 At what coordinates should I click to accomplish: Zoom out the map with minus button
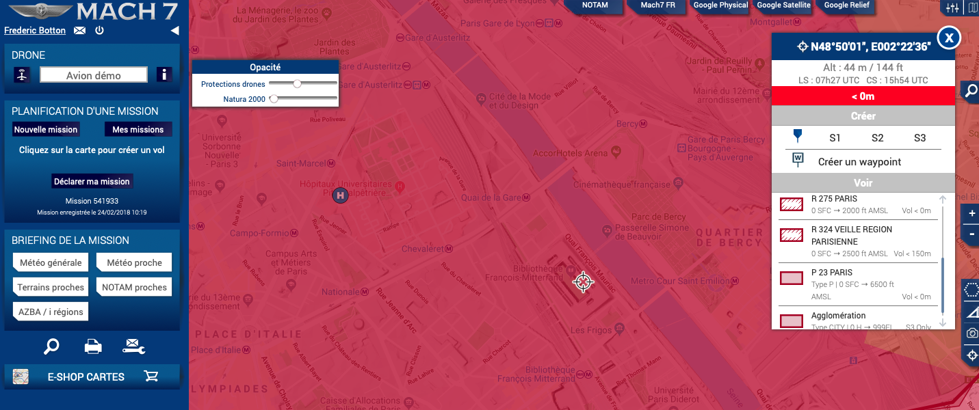click(971, 234)
